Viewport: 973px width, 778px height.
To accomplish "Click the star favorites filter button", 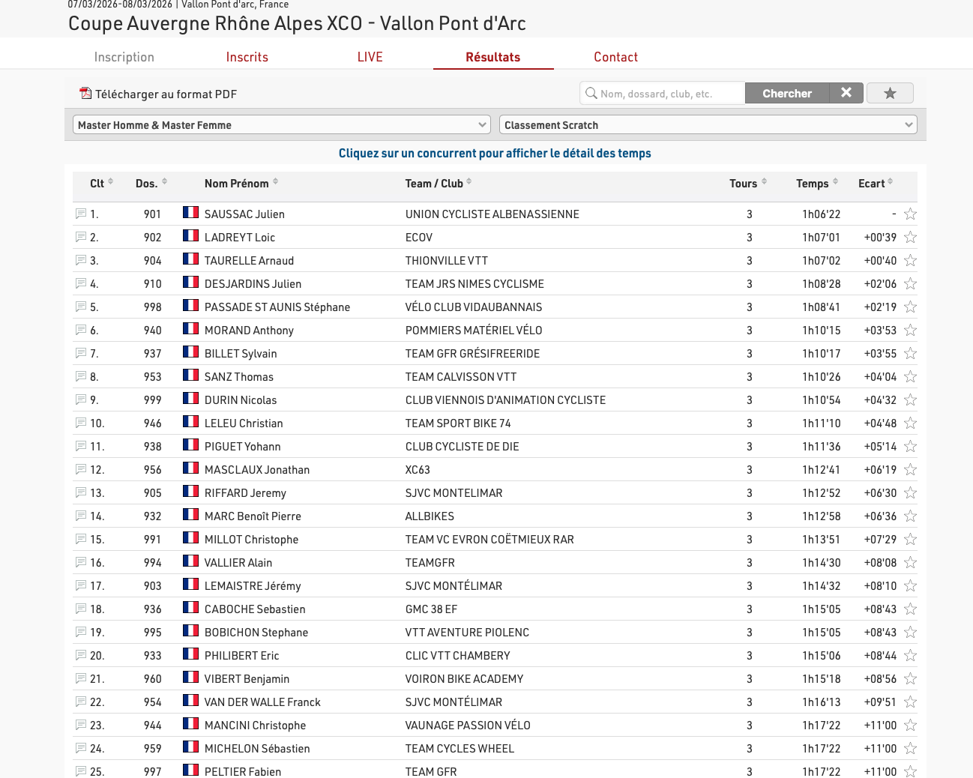I will [x=890, y=94].
